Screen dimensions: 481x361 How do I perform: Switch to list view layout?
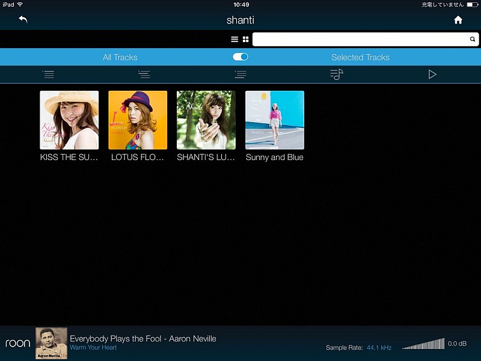click(234, 39)
